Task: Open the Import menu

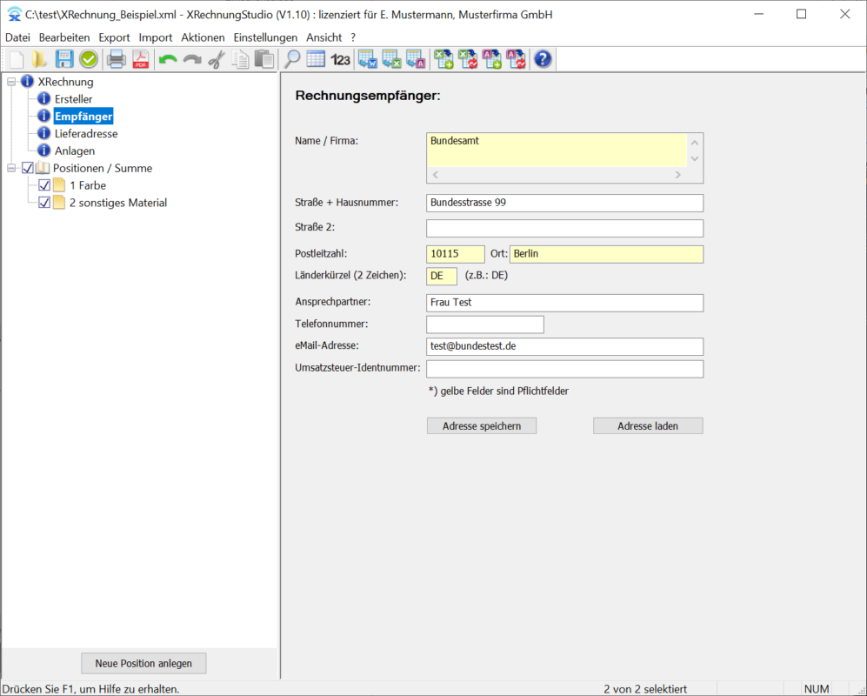Action: click(x=156, y=37)
